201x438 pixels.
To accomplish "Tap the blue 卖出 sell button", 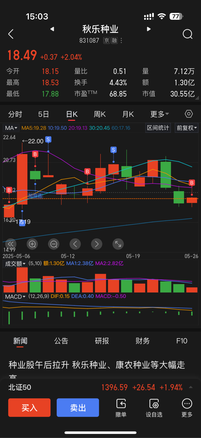I will 78,408.
